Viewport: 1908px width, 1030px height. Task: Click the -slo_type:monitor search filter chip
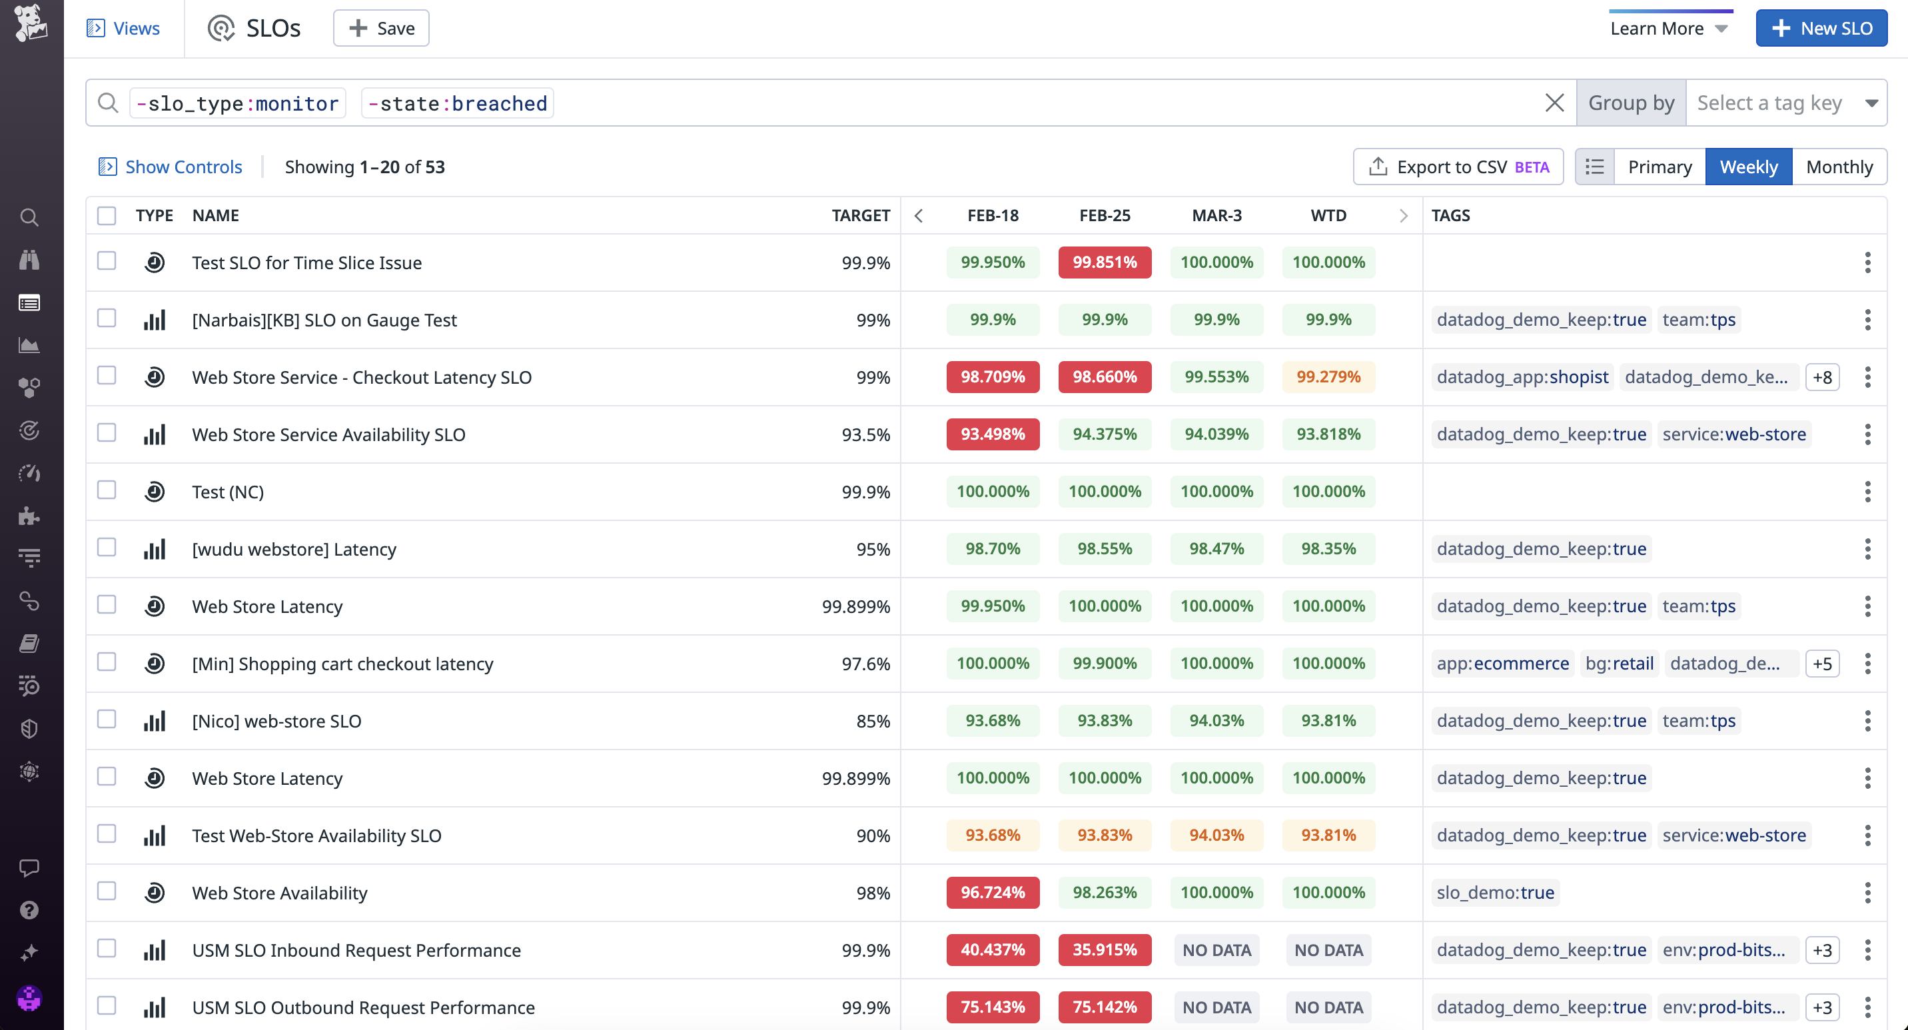pyautogui.click(x=237, y=103)
